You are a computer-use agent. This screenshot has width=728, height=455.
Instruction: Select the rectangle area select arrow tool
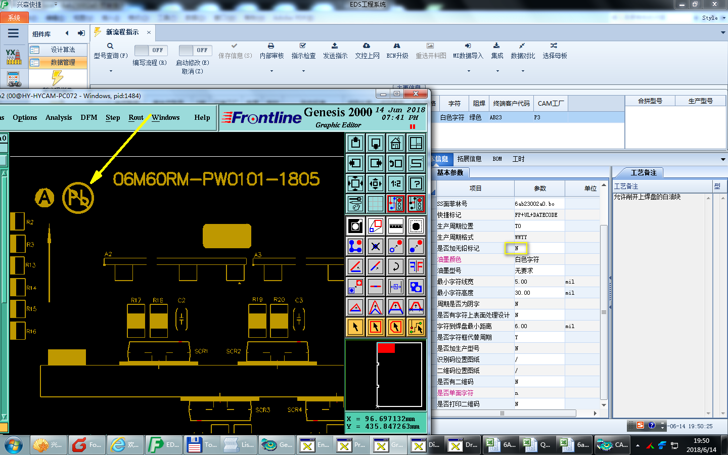[376, 327]
